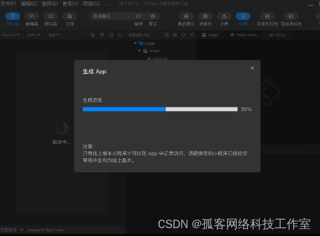Open the iPhone 8 device dropdown
Viewport: 320px width, 236px height.
[x=10, y=35]
